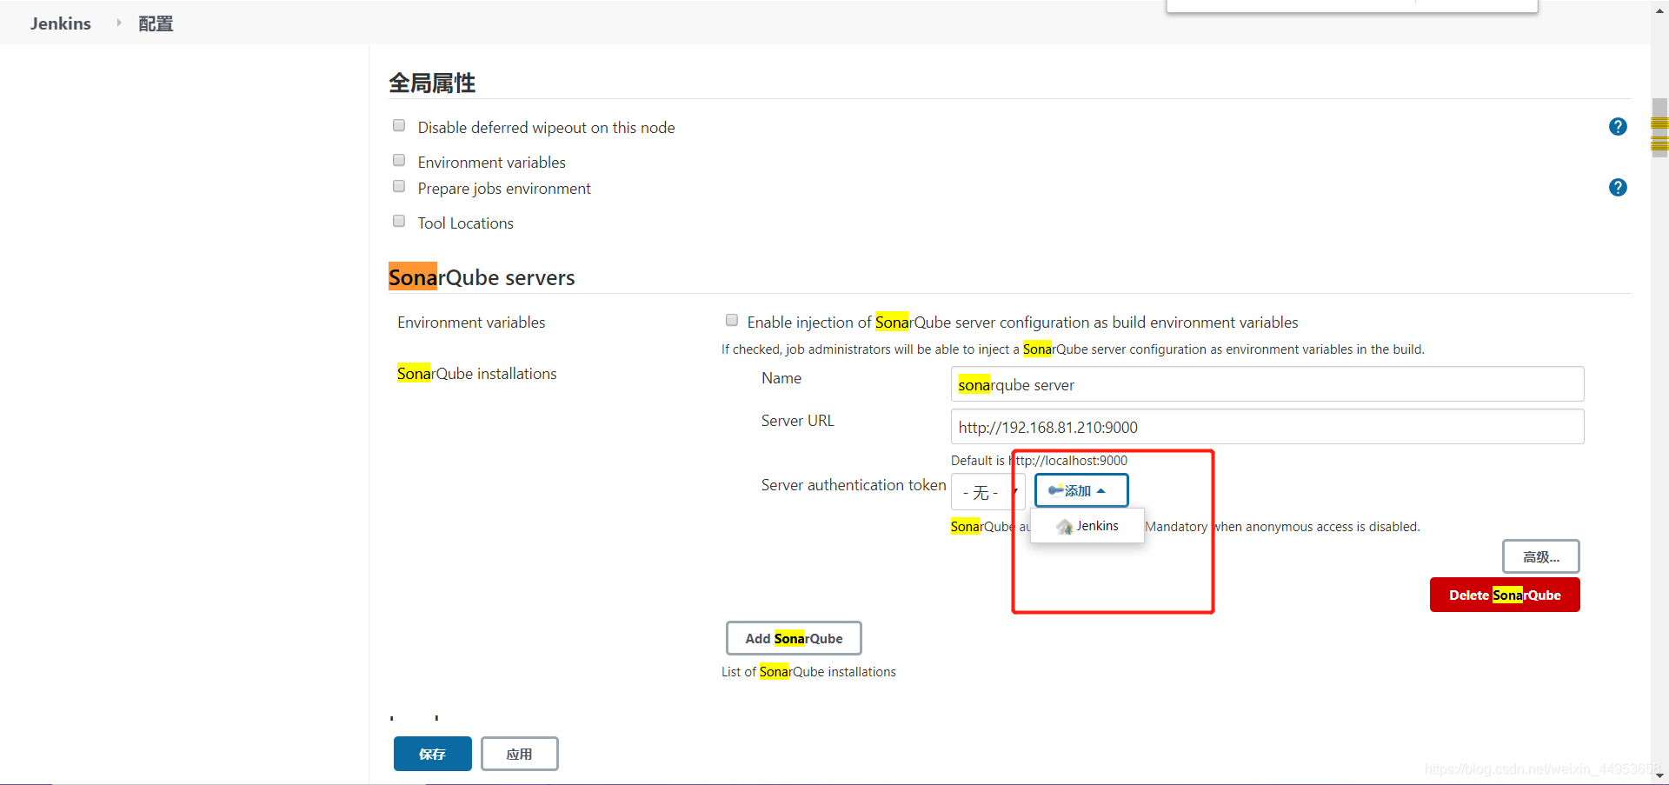The height and width of the screenshot is (785, 1669).
Task: Open the 配置 breadcrumb link
Action: click(x=156, y=23)
